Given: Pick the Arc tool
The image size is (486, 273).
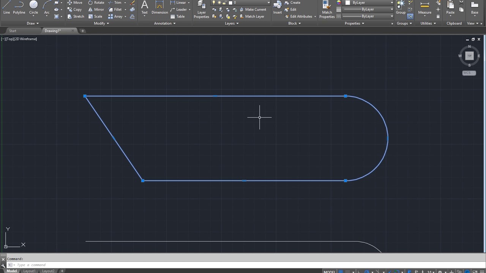Looking at the screenshot, I should click(x=47, y=8).
